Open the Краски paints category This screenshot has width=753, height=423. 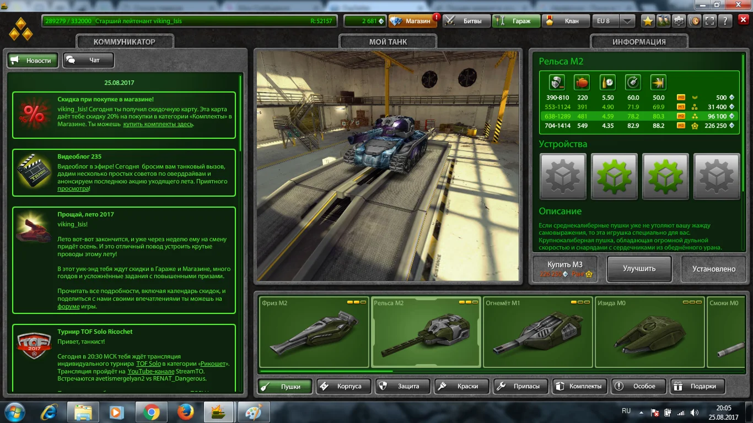[x=462, y=386]
